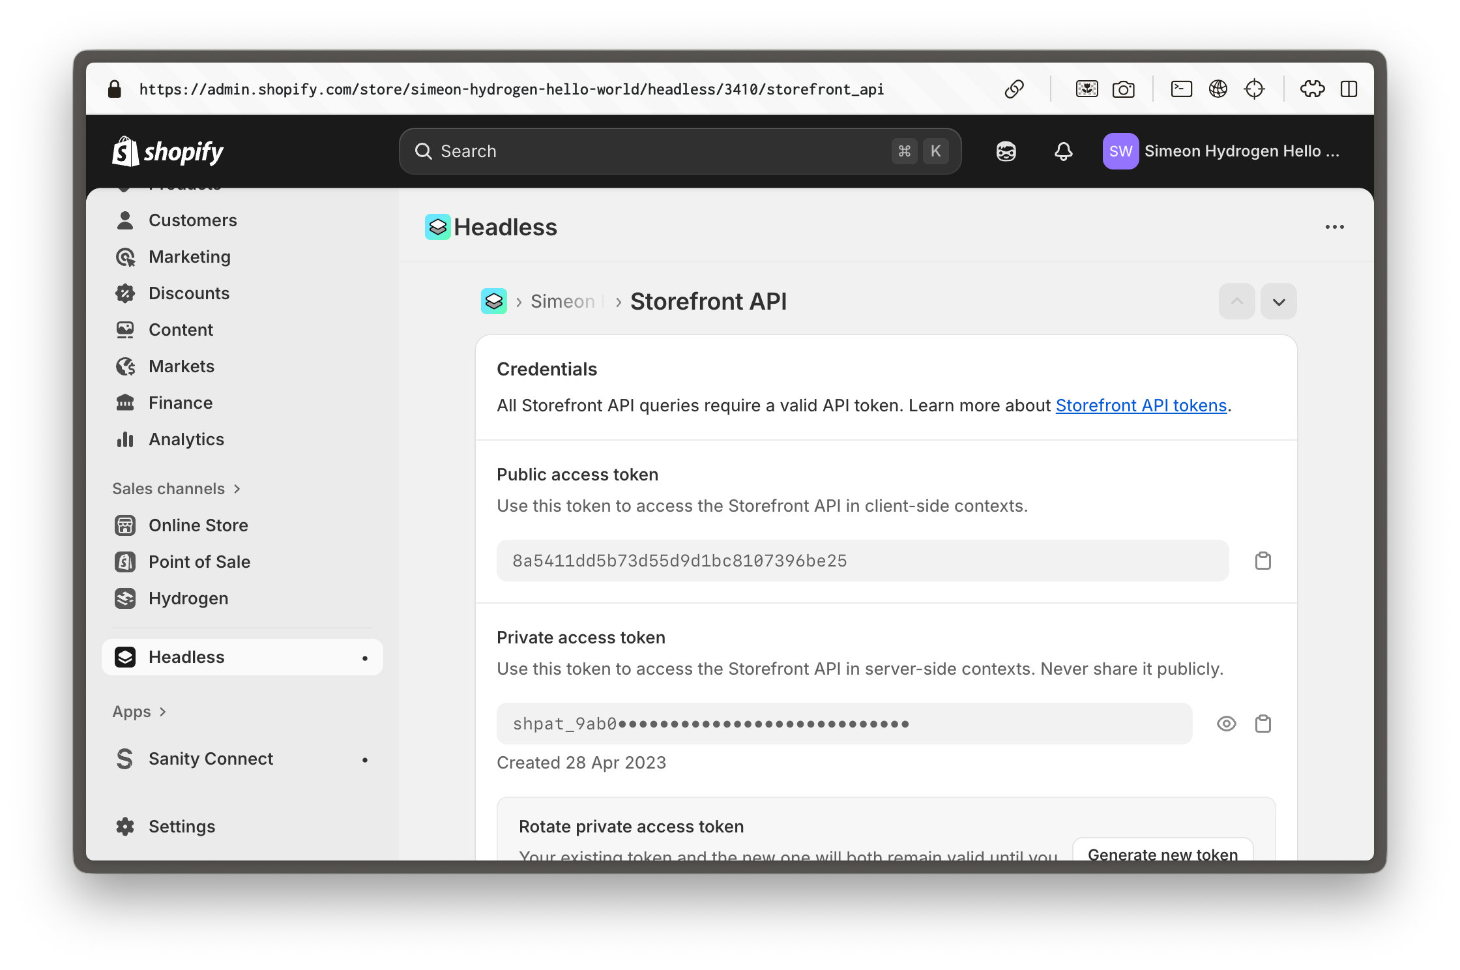
Task: Click the lock icon in the address bar
Action: coord(115,89)
